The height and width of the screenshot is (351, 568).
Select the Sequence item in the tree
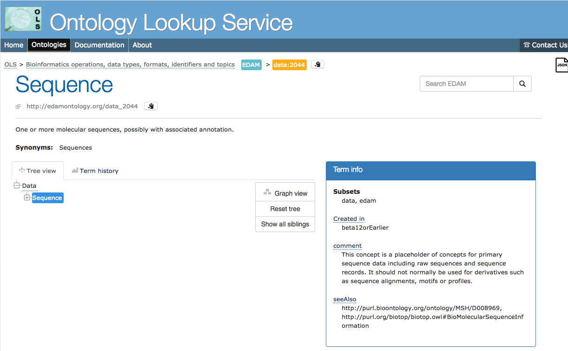click(x=47, y=198)
